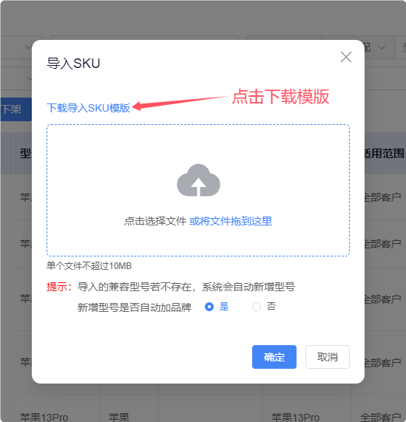Screen dimensions: 406x422
Task: Click the partially hidden filter input above the dialog
Action: [x=145, y=38]
